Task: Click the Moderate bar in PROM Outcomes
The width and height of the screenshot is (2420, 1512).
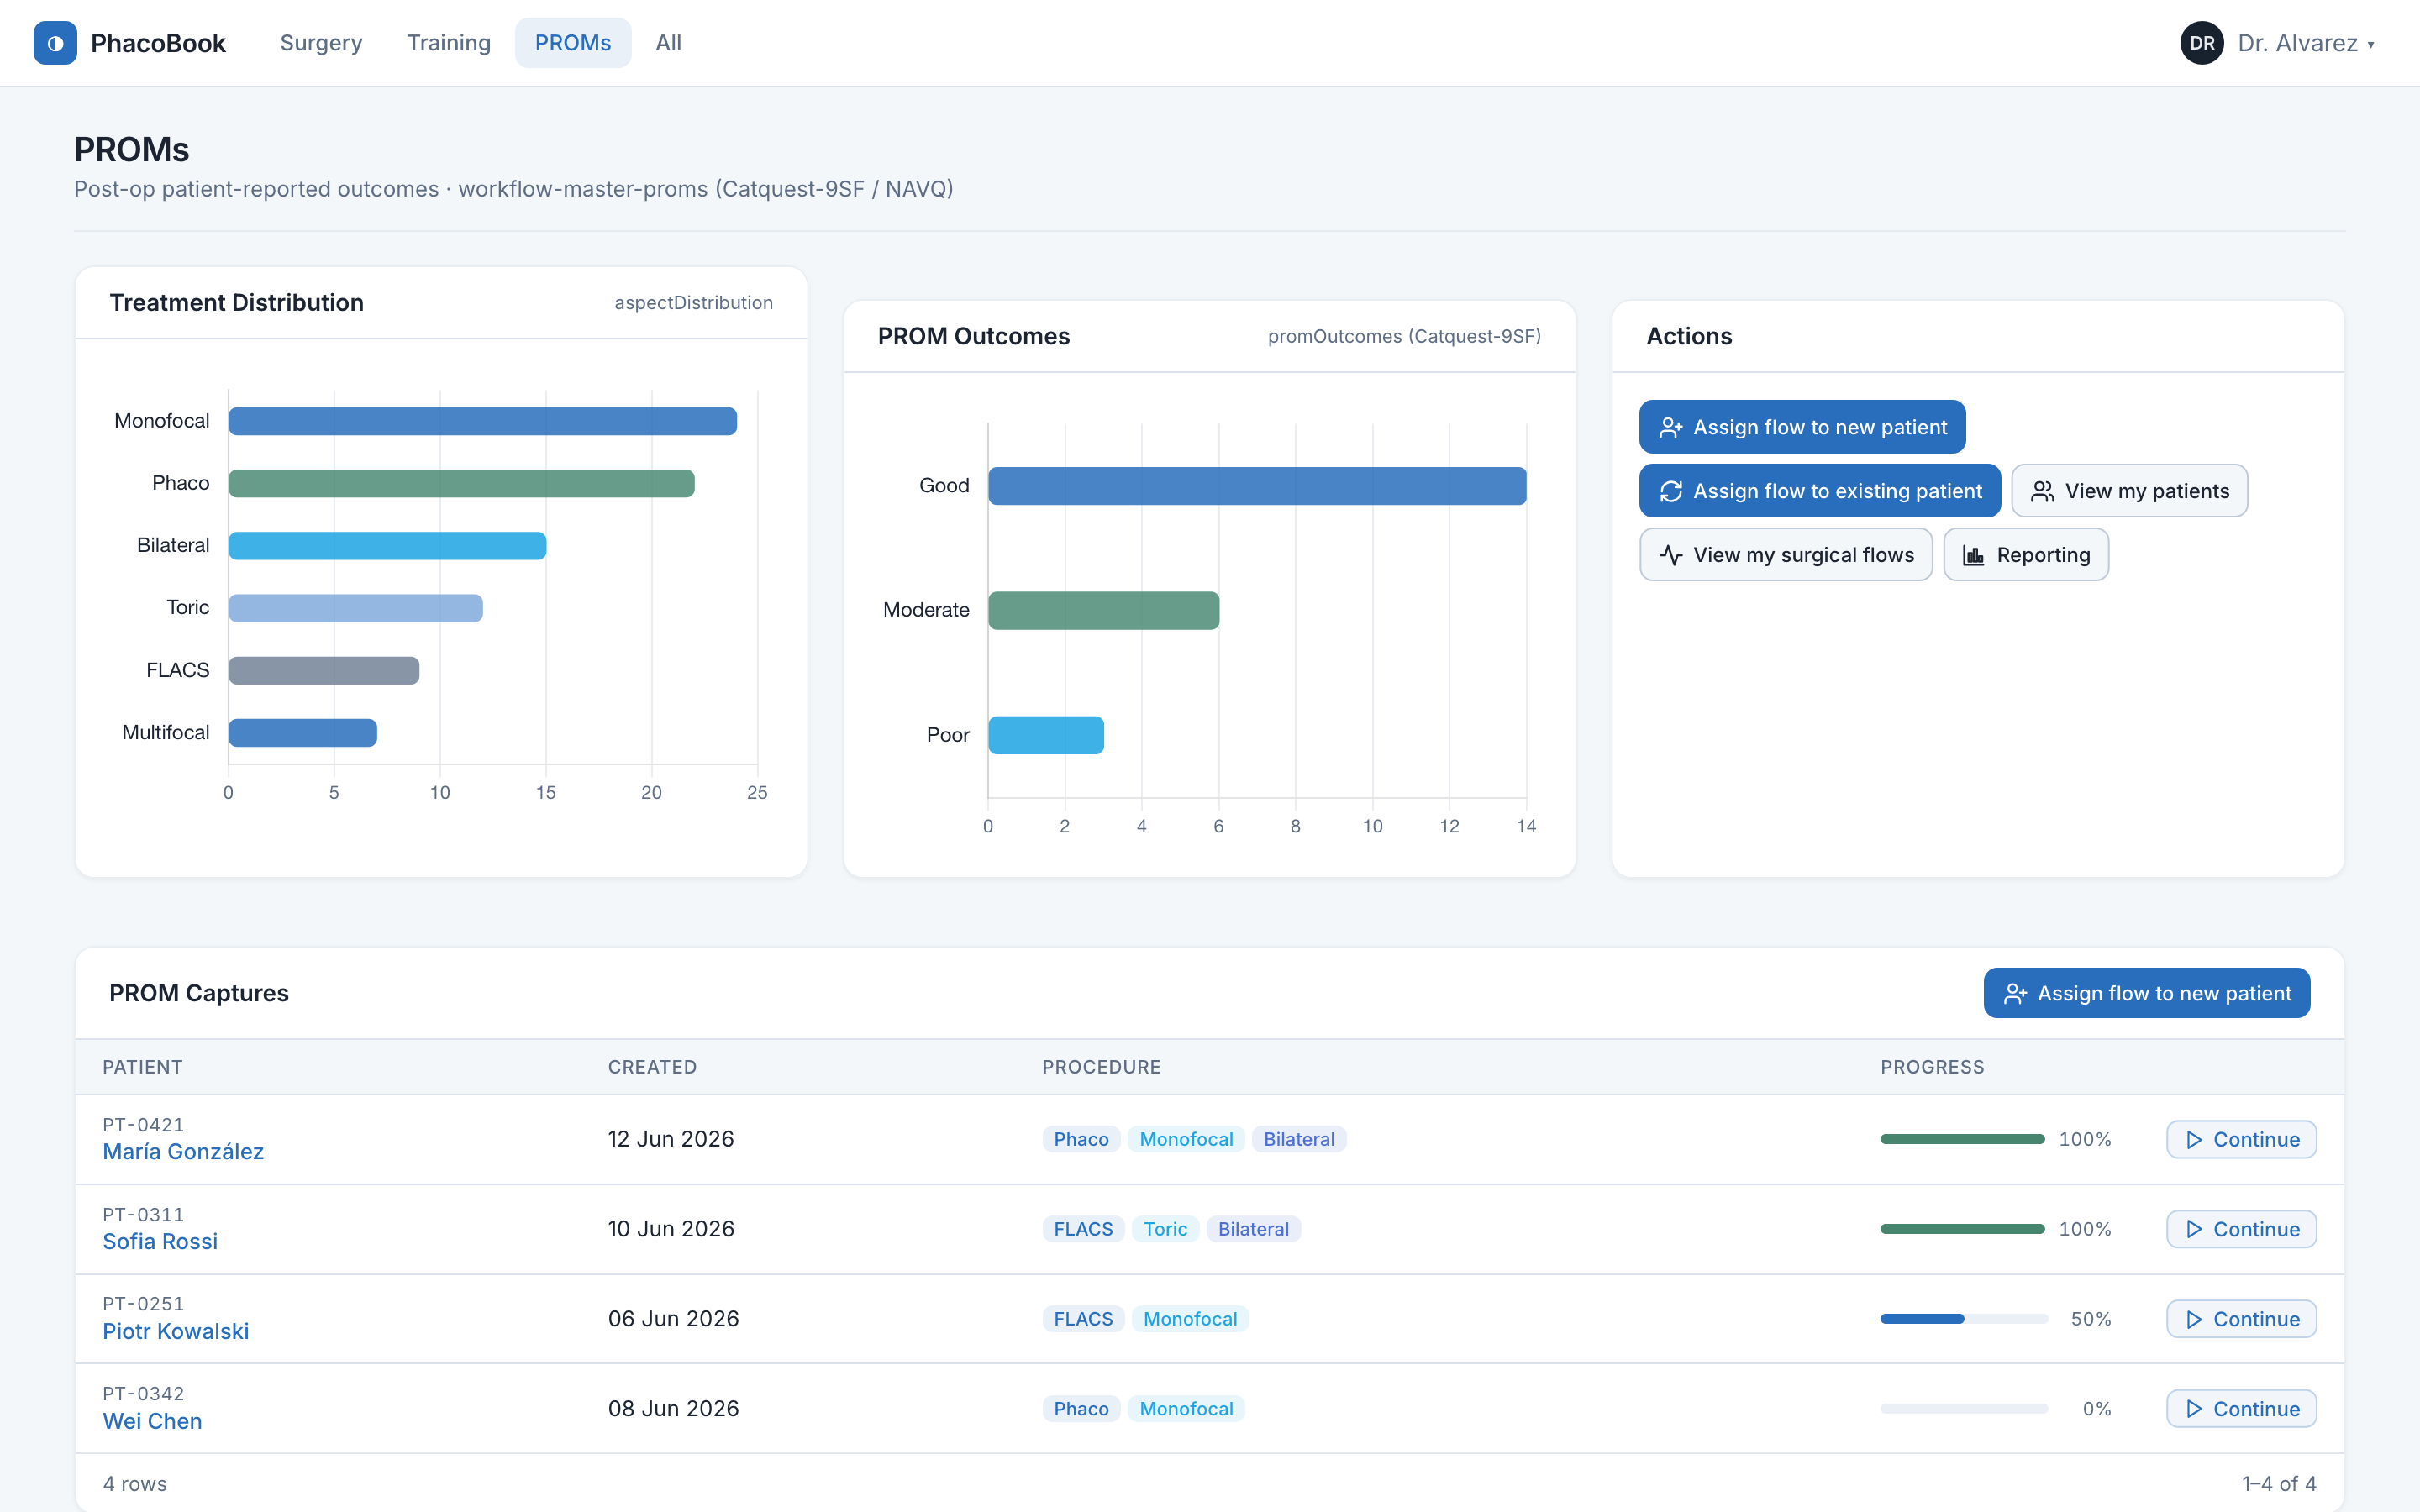Action: [1103, 611]
